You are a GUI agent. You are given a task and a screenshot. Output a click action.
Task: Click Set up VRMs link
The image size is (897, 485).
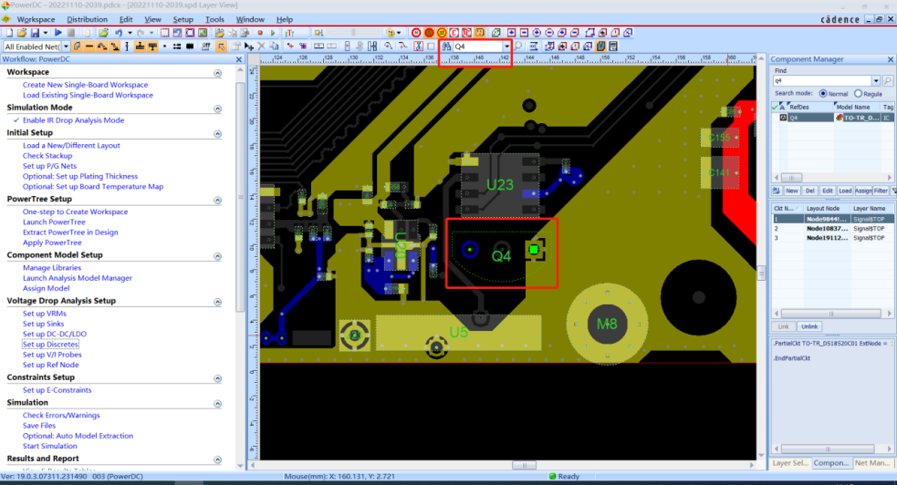coord(44,314)
